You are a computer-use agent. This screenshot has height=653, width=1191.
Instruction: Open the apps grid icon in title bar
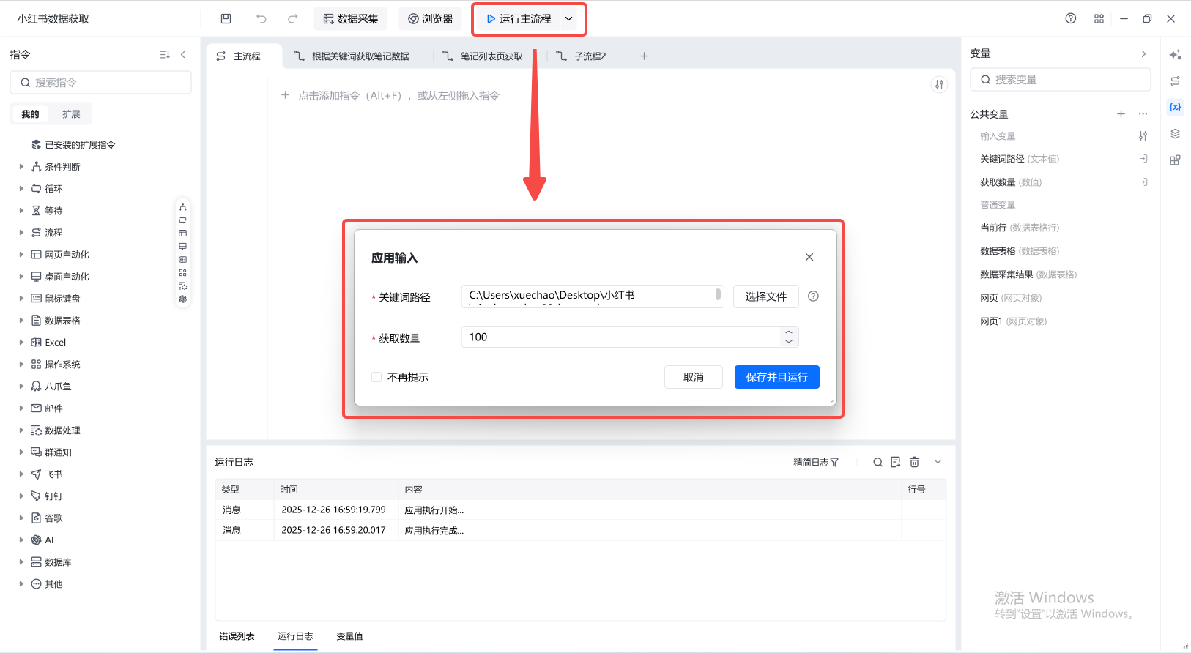click(x=1099, y=19)
